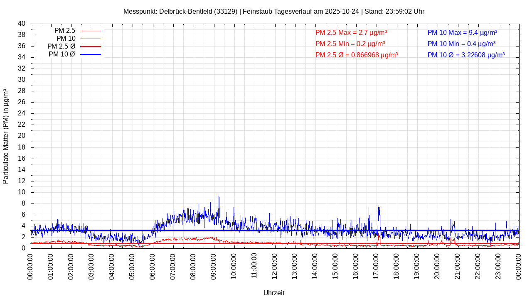Click the thick blue PM 10 Ø legend line
The image size is (532, 299).
91,54
